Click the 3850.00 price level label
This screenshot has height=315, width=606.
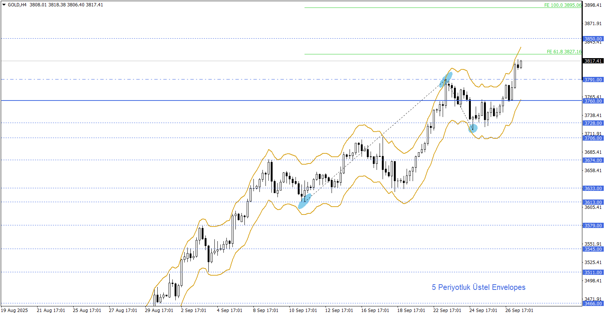click(x=593, y=39)
